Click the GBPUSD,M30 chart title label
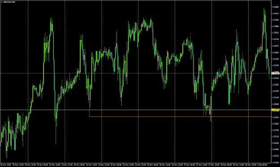Viewport: 280px width, 167px height. (x=9, y=2)
